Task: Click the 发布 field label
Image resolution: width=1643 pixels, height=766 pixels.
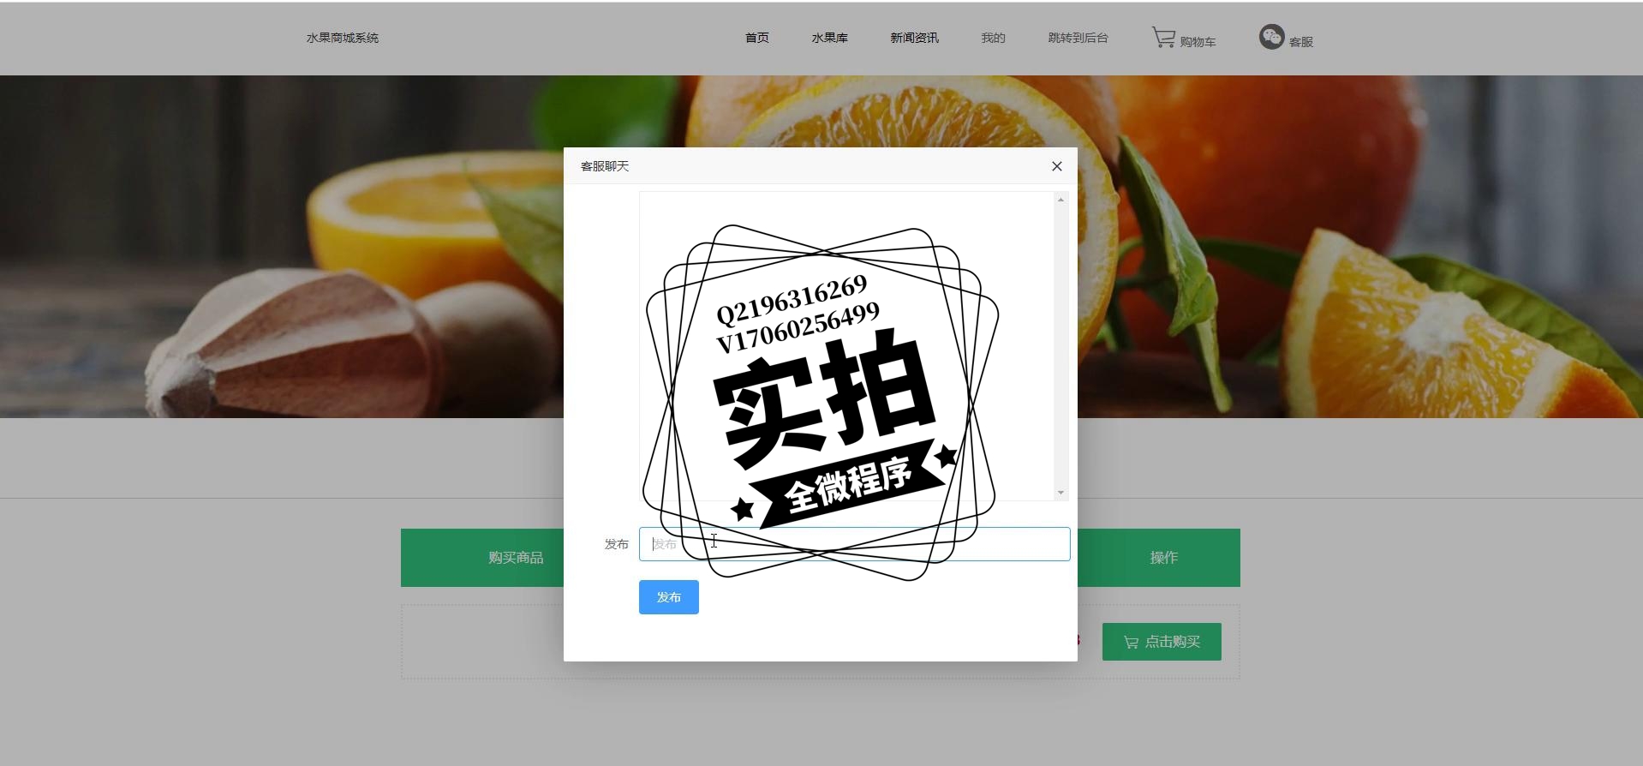Action: 617,544
